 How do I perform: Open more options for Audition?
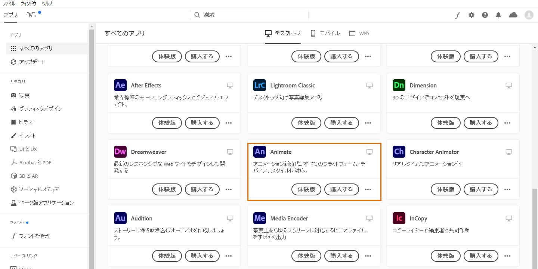[x=229, y=256]
